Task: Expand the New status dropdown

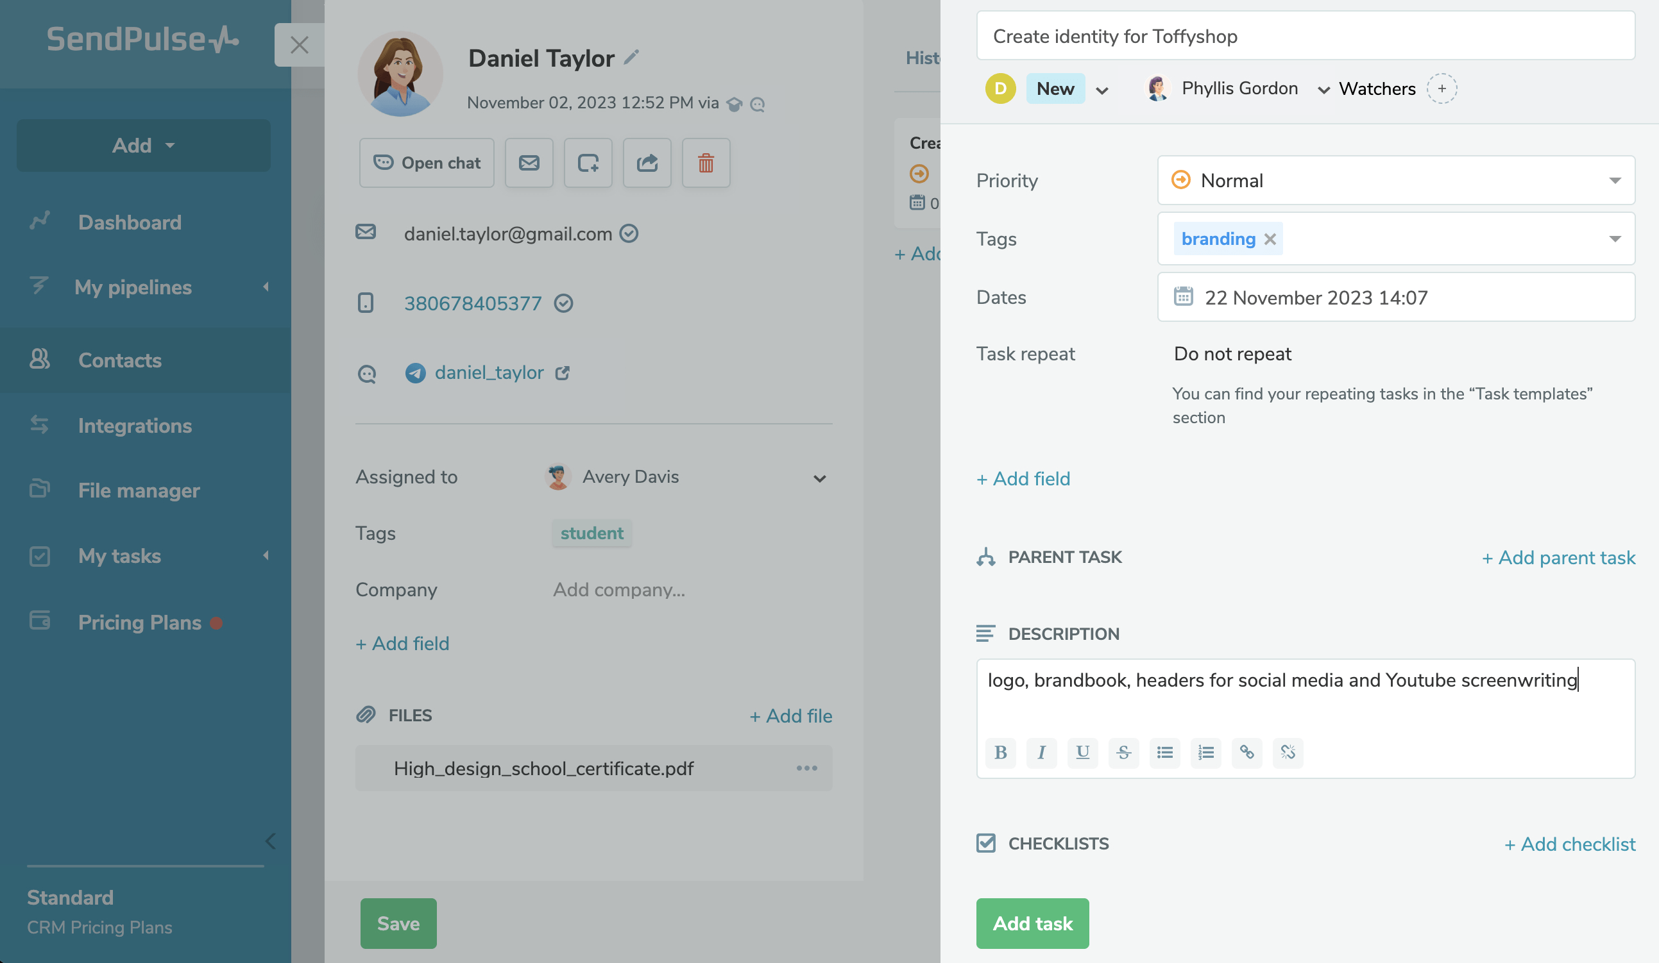Action: [x=1102, y=90]
